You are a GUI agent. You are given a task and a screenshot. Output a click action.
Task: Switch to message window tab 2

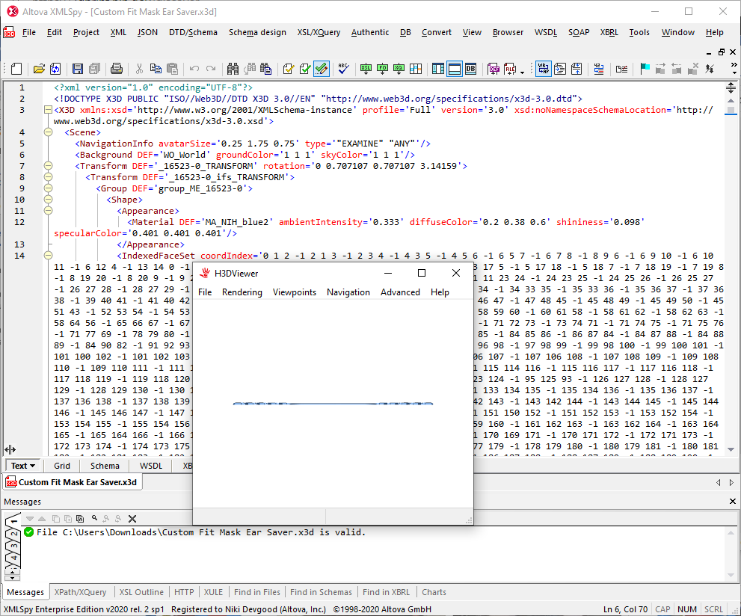coord(13,533)
